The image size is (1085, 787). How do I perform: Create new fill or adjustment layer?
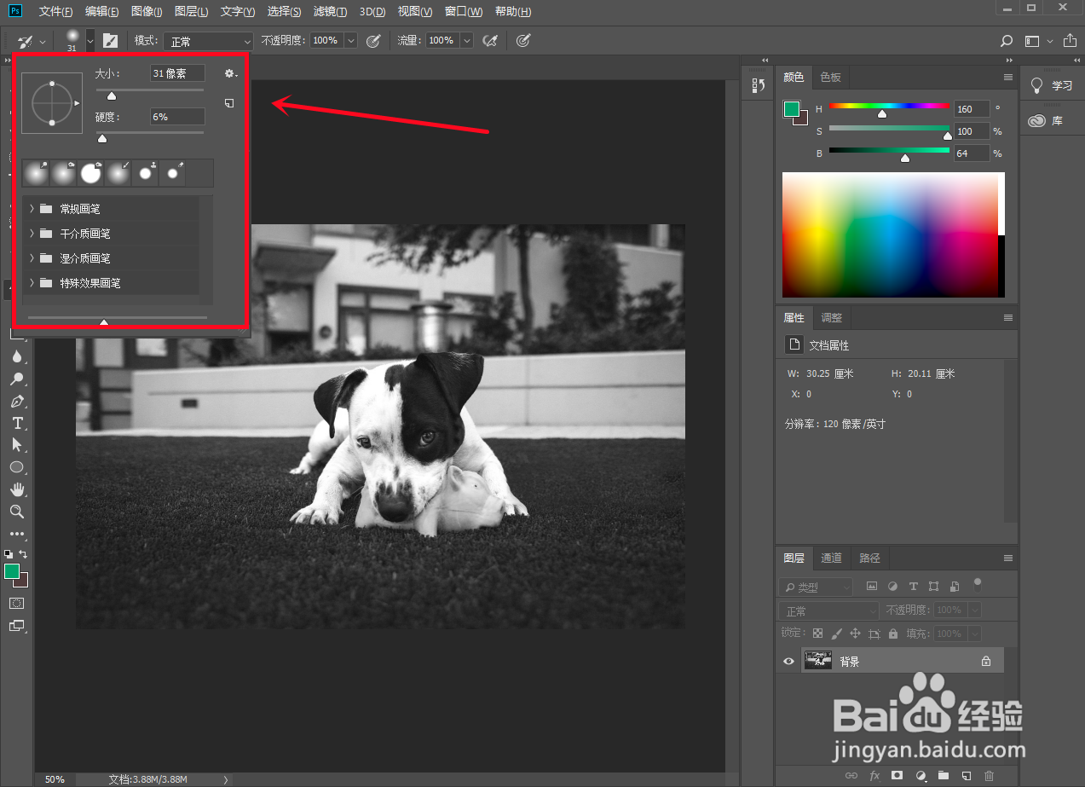click(921, 776)
